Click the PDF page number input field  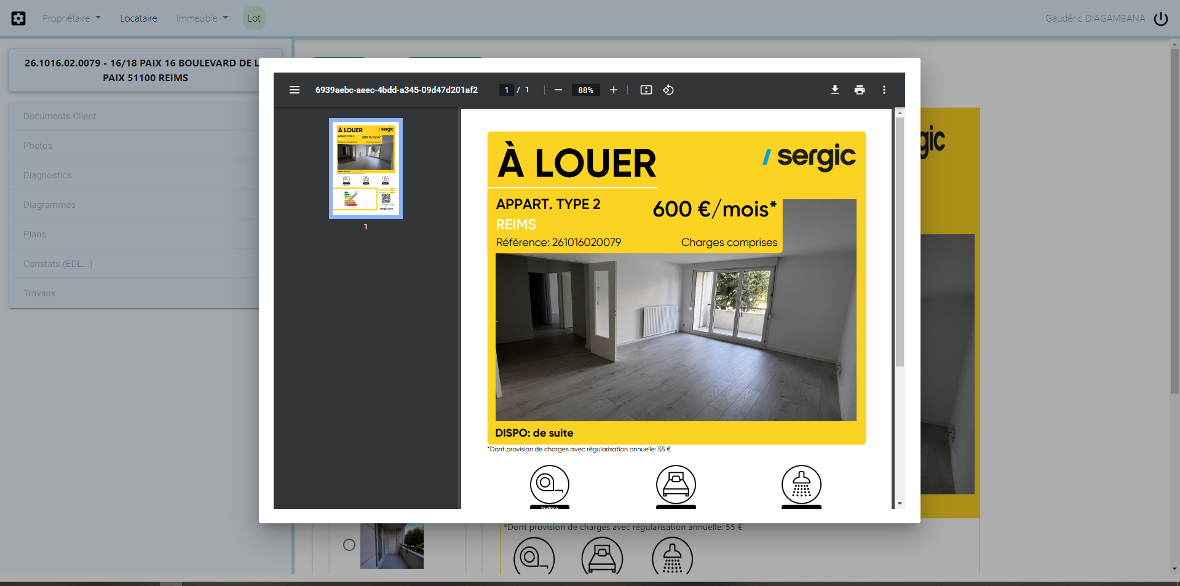tap(506, 90)
